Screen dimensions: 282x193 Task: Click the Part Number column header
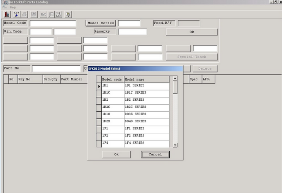click(74, 79)
